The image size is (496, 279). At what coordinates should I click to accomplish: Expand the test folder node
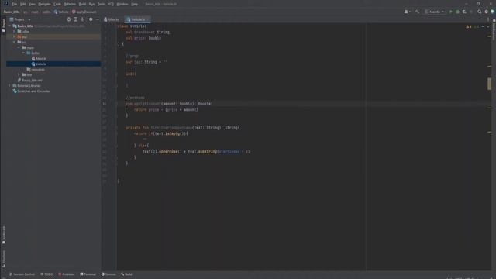pyautogui.click(x=19, y=74)
